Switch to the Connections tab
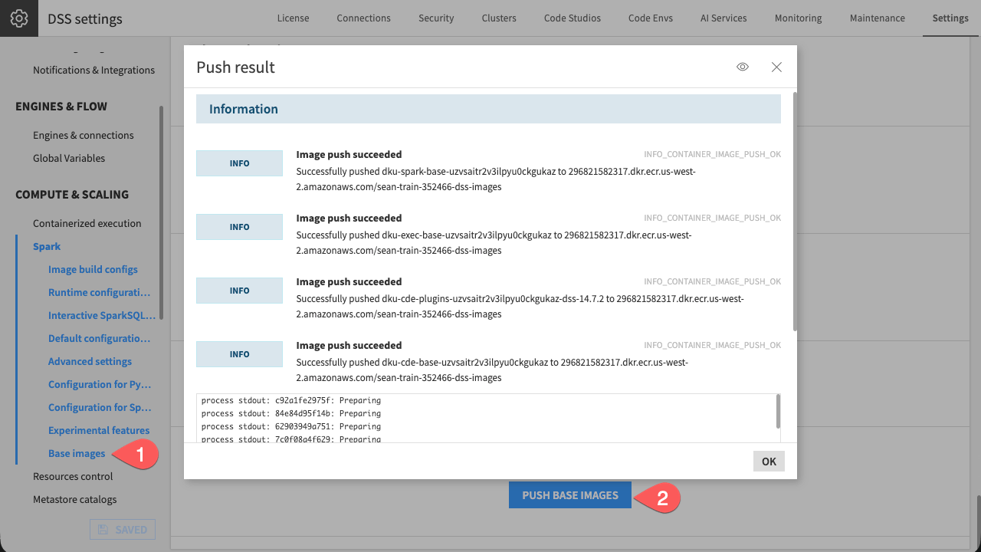 coord(363,18)
